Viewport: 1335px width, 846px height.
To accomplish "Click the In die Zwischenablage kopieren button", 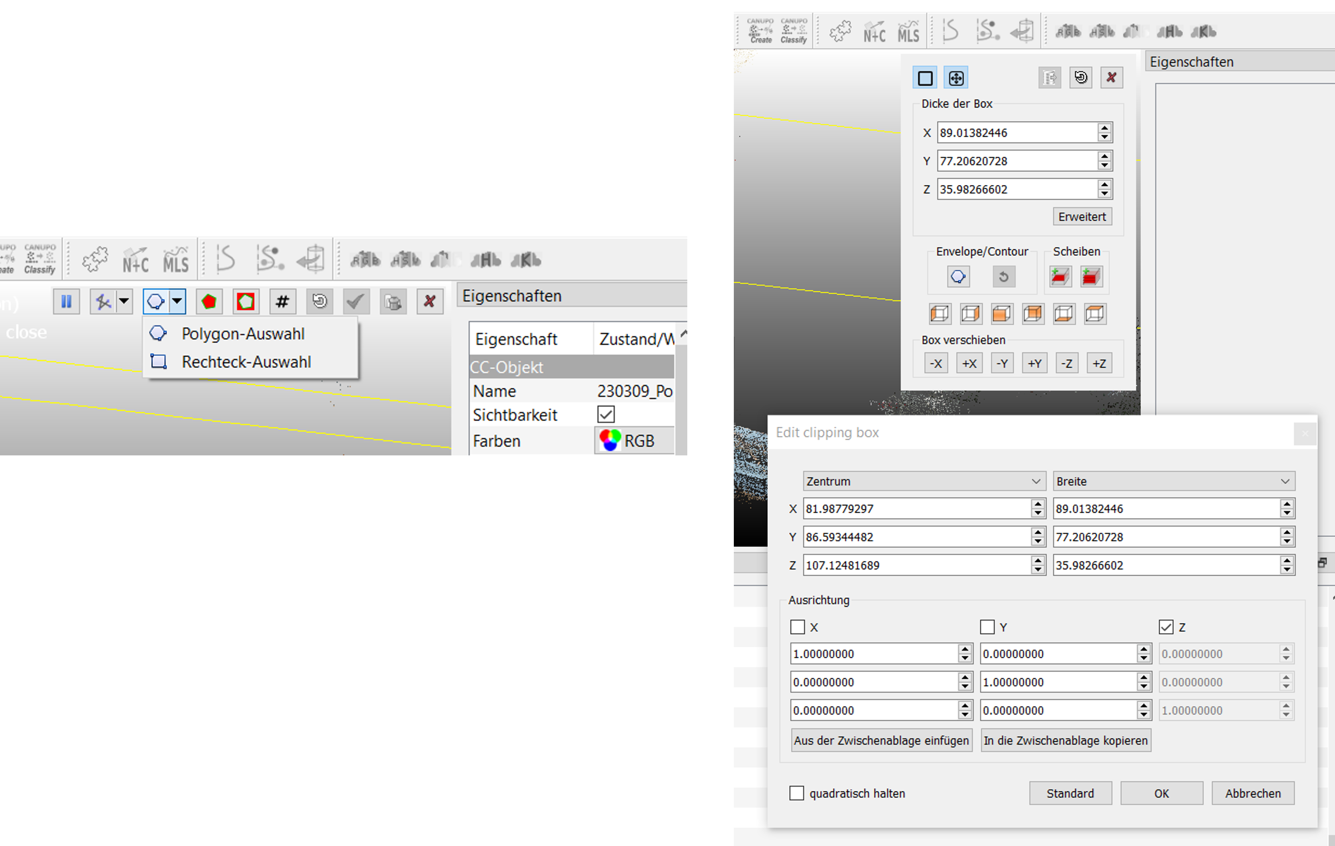I will click(x=1065, y=740).
